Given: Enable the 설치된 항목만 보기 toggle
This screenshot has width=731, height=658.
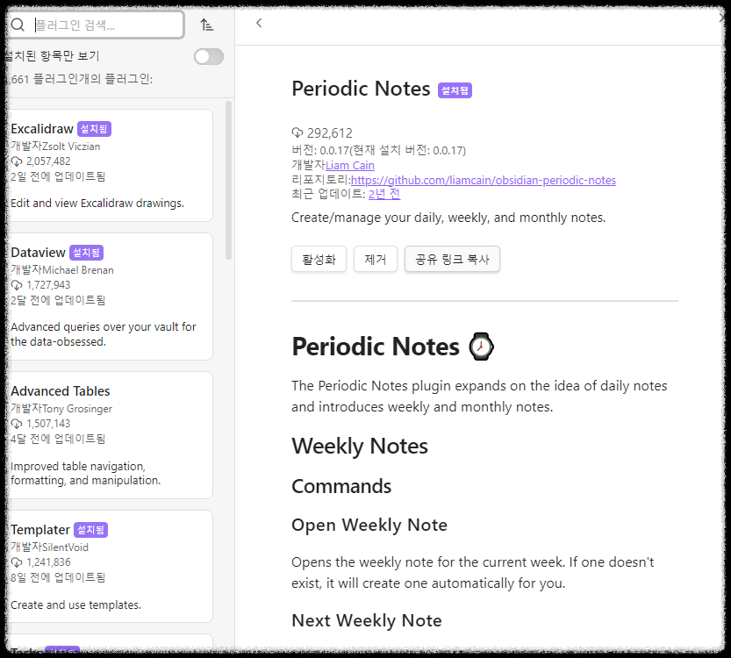Looking at the screenshot, I should click(208, 54).
